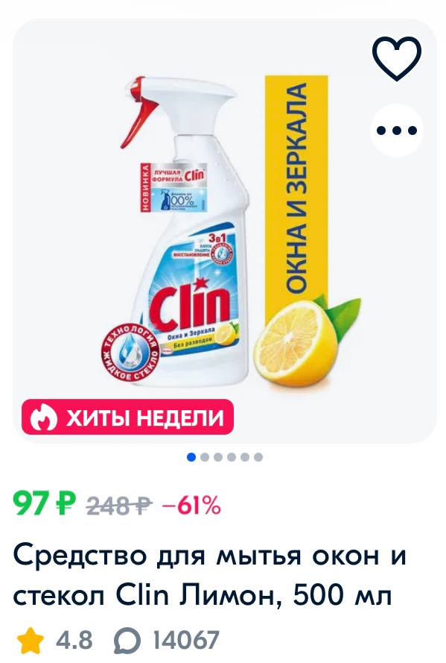The width and height of the screenshot is (446, 663).
Task: Open the three-dot more options menu
Action: pos(397,130)
